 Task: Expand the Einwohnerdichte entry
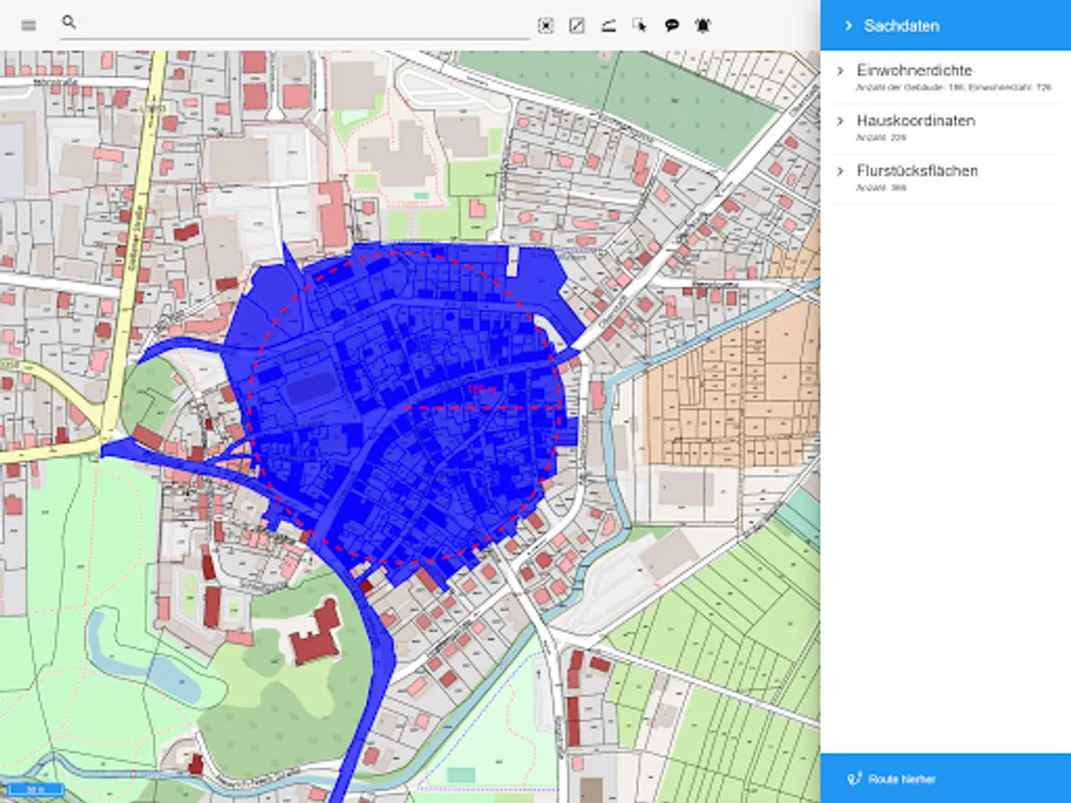click(840, 70)
